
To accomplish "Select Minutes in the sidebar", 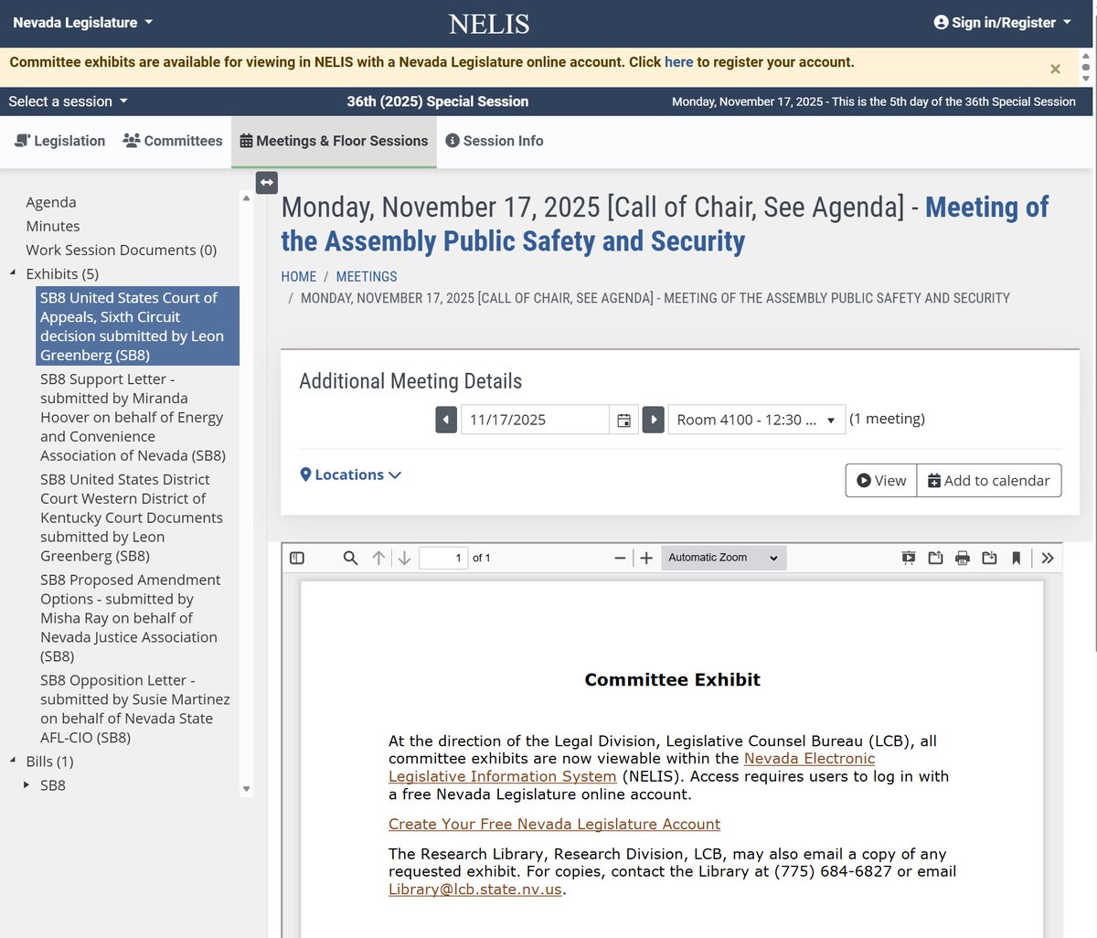I will [53, 226].
